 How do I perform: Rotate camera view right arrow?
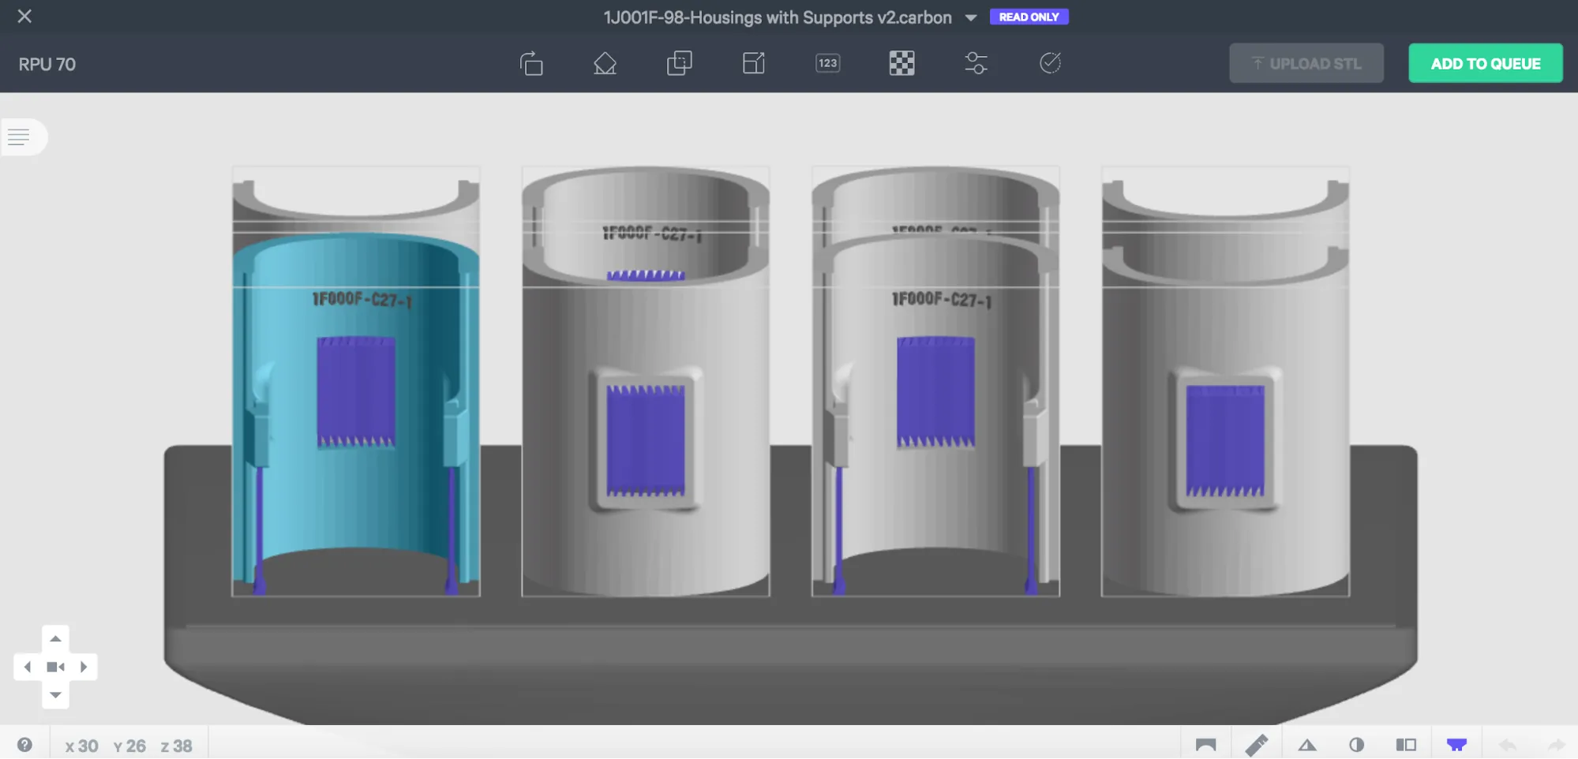pyautogui.click(x=84, y=667)
